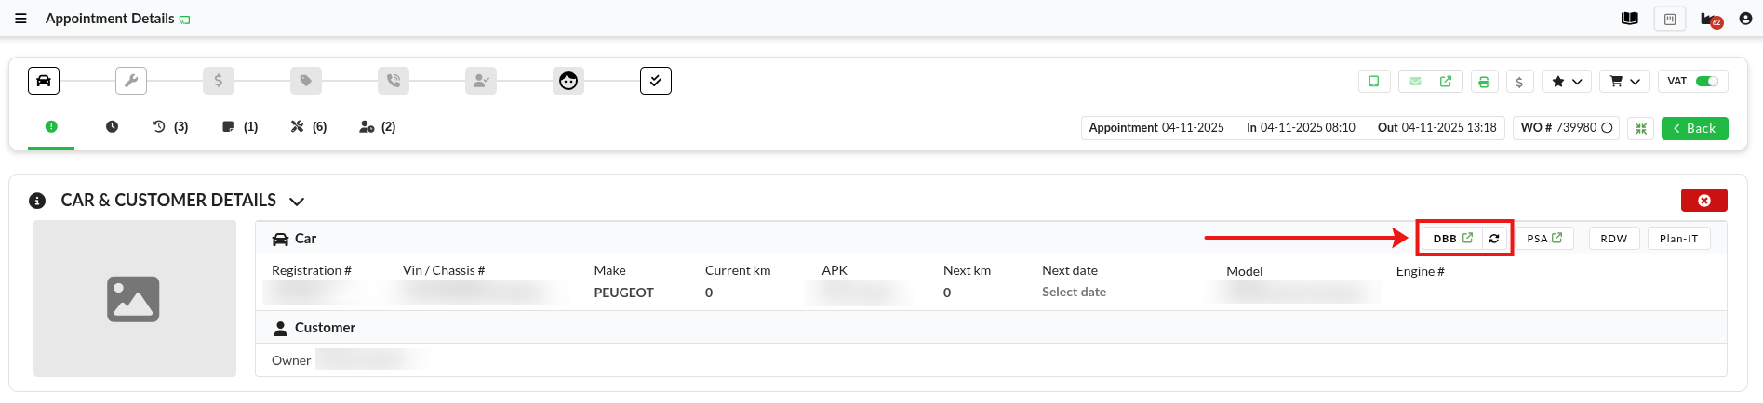Open the star favorites dropdown

pos(1566,82)
